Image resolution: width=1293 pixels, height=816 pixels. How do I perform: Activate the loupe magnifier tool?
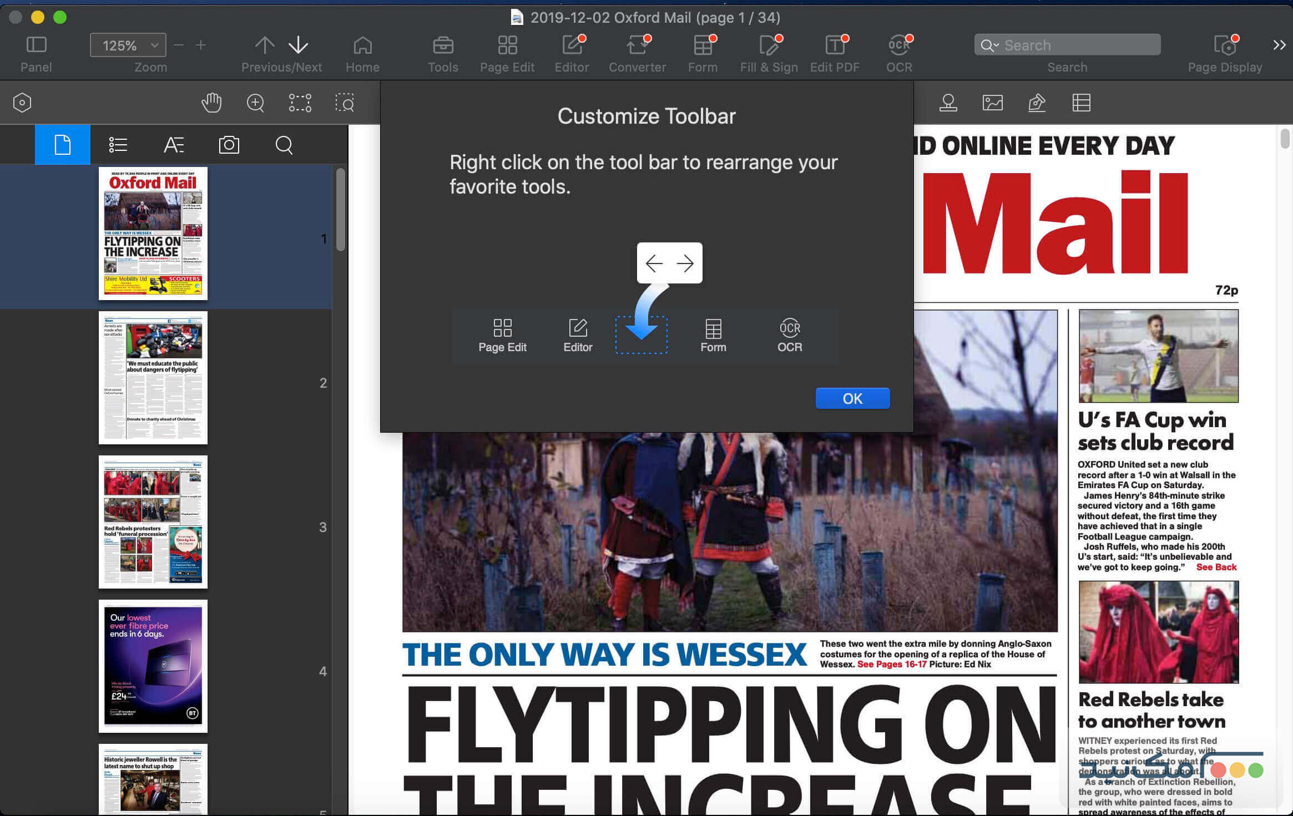(x=255, y=103)
